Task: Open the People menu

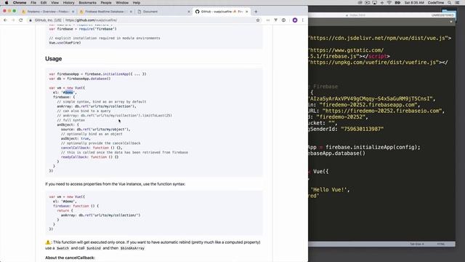Action: point(106,3)
